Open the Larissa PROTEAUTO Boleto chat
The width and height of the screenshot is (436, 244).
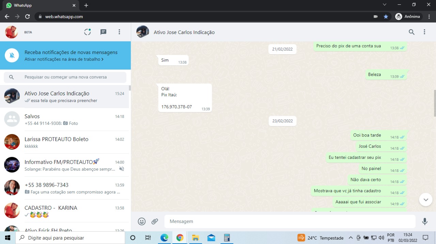[x=65, y=142]
